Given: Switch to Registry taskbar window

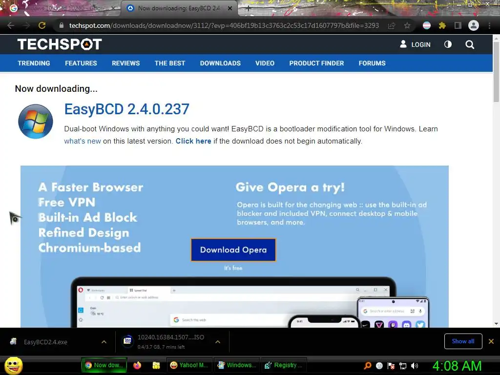Looking at the screenshot, I should pyautogui.click(x=284, y=365).
